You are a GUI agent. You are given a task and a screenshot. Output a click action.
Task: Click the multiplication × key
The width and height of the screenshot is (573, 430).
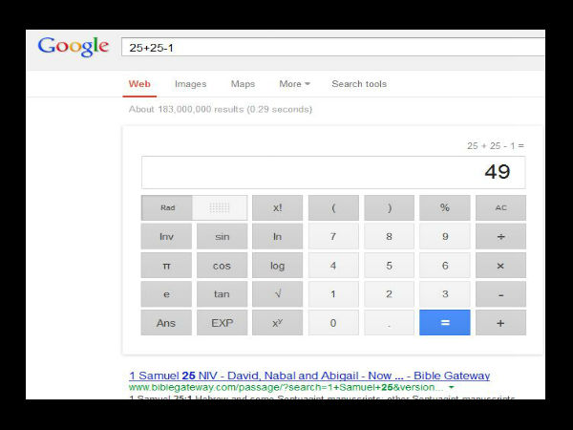pos(500,266)
